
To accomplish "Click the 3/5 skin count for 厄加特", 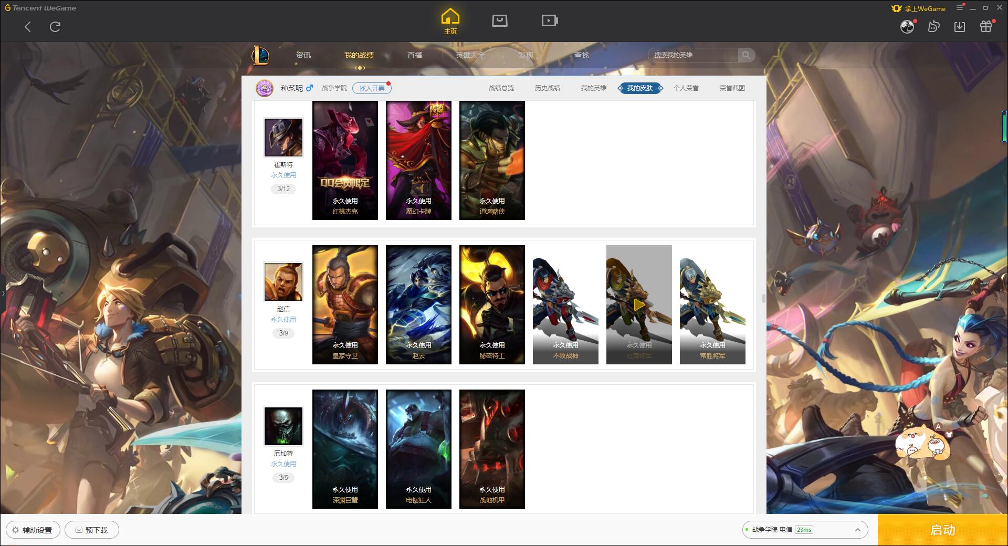I will click(283, 478).
